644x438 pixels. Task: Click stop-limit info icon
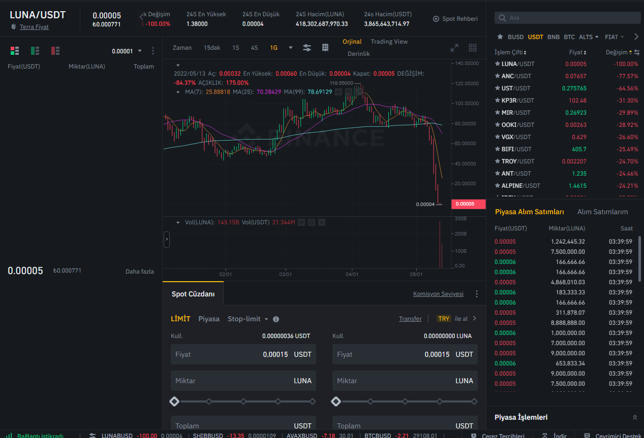click(x=276, y=319)
